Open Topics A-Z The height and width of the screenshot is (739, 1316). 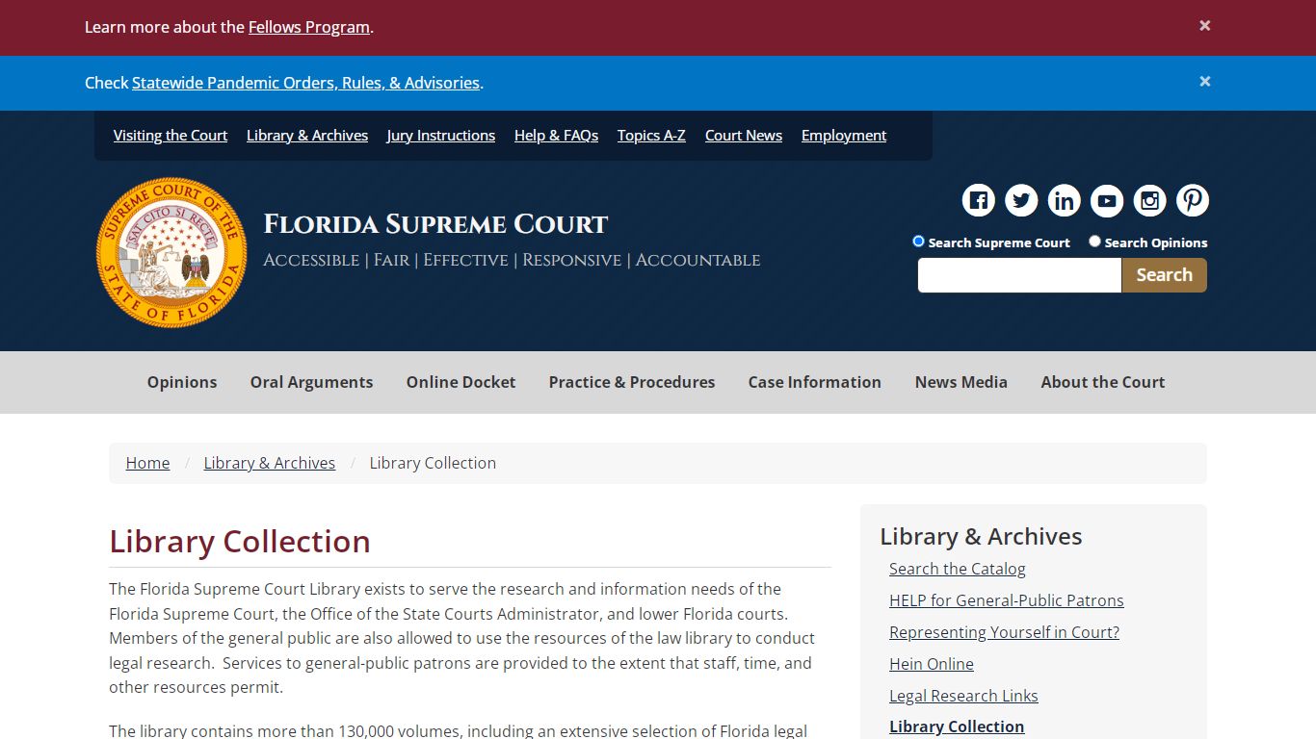[651, 136]
